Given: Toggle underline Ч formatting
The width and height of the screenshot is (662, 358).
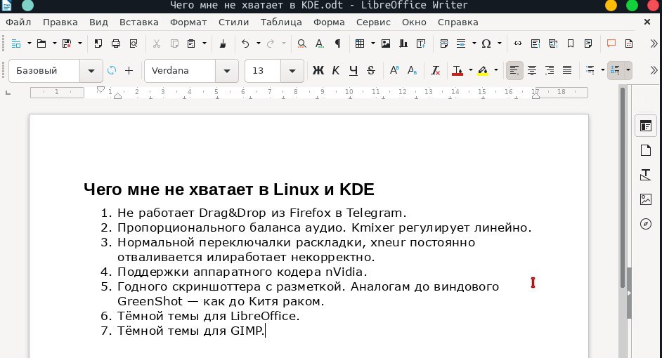Looking at the screenshot, I should tap(353, 70).
